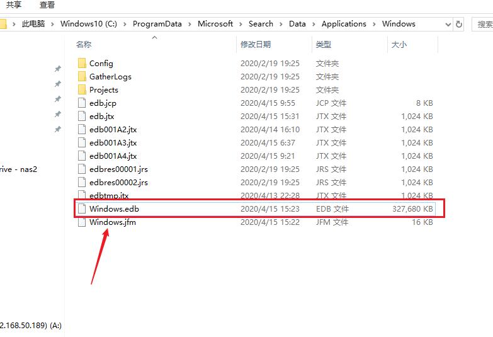Screen dimensions: 493x337
Task: Open the address bar history dropdown
Action: (448, 24)
